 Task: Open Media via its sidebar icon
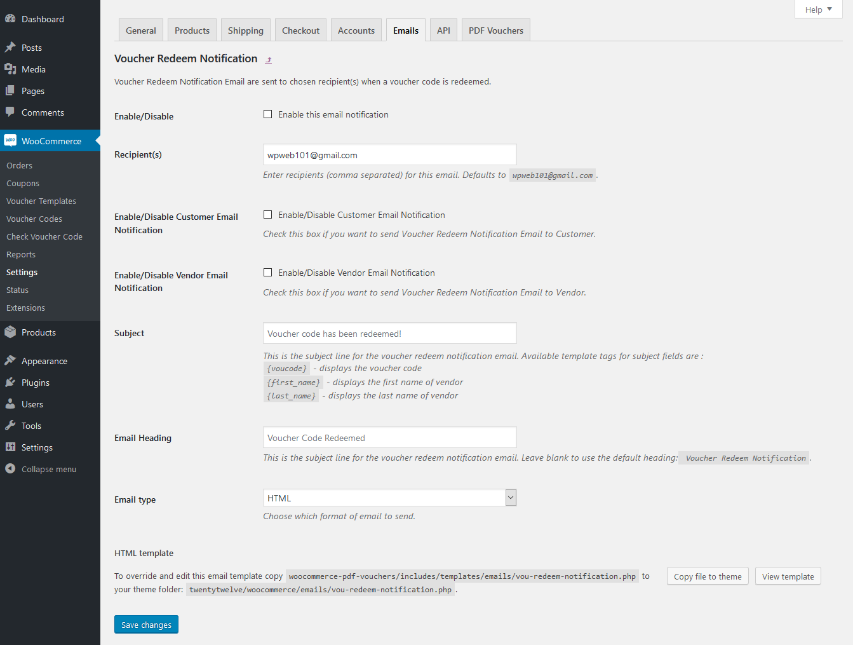point(10,69)
